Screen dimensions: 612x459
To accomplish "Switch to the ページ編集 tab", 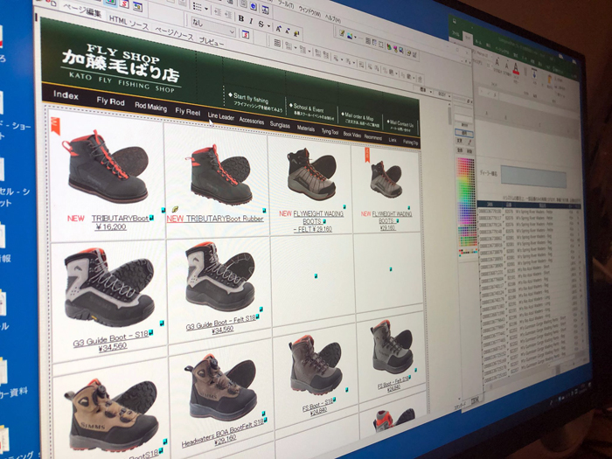I will [82, 10].
